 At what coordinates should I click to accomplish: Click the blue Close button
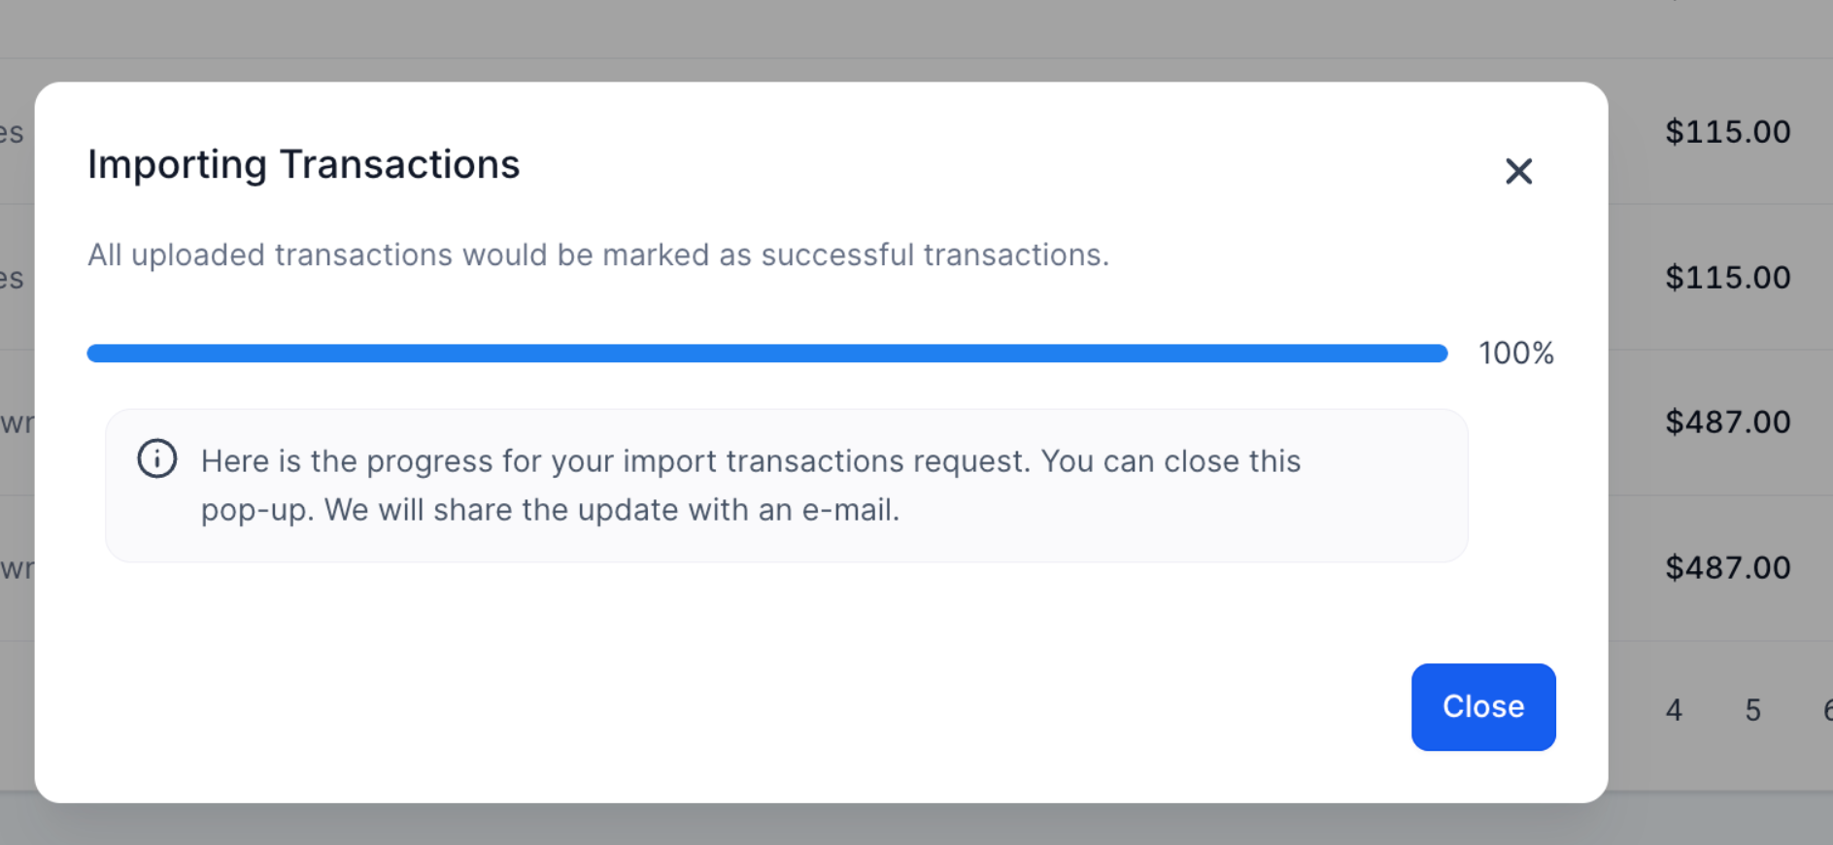1482,707
